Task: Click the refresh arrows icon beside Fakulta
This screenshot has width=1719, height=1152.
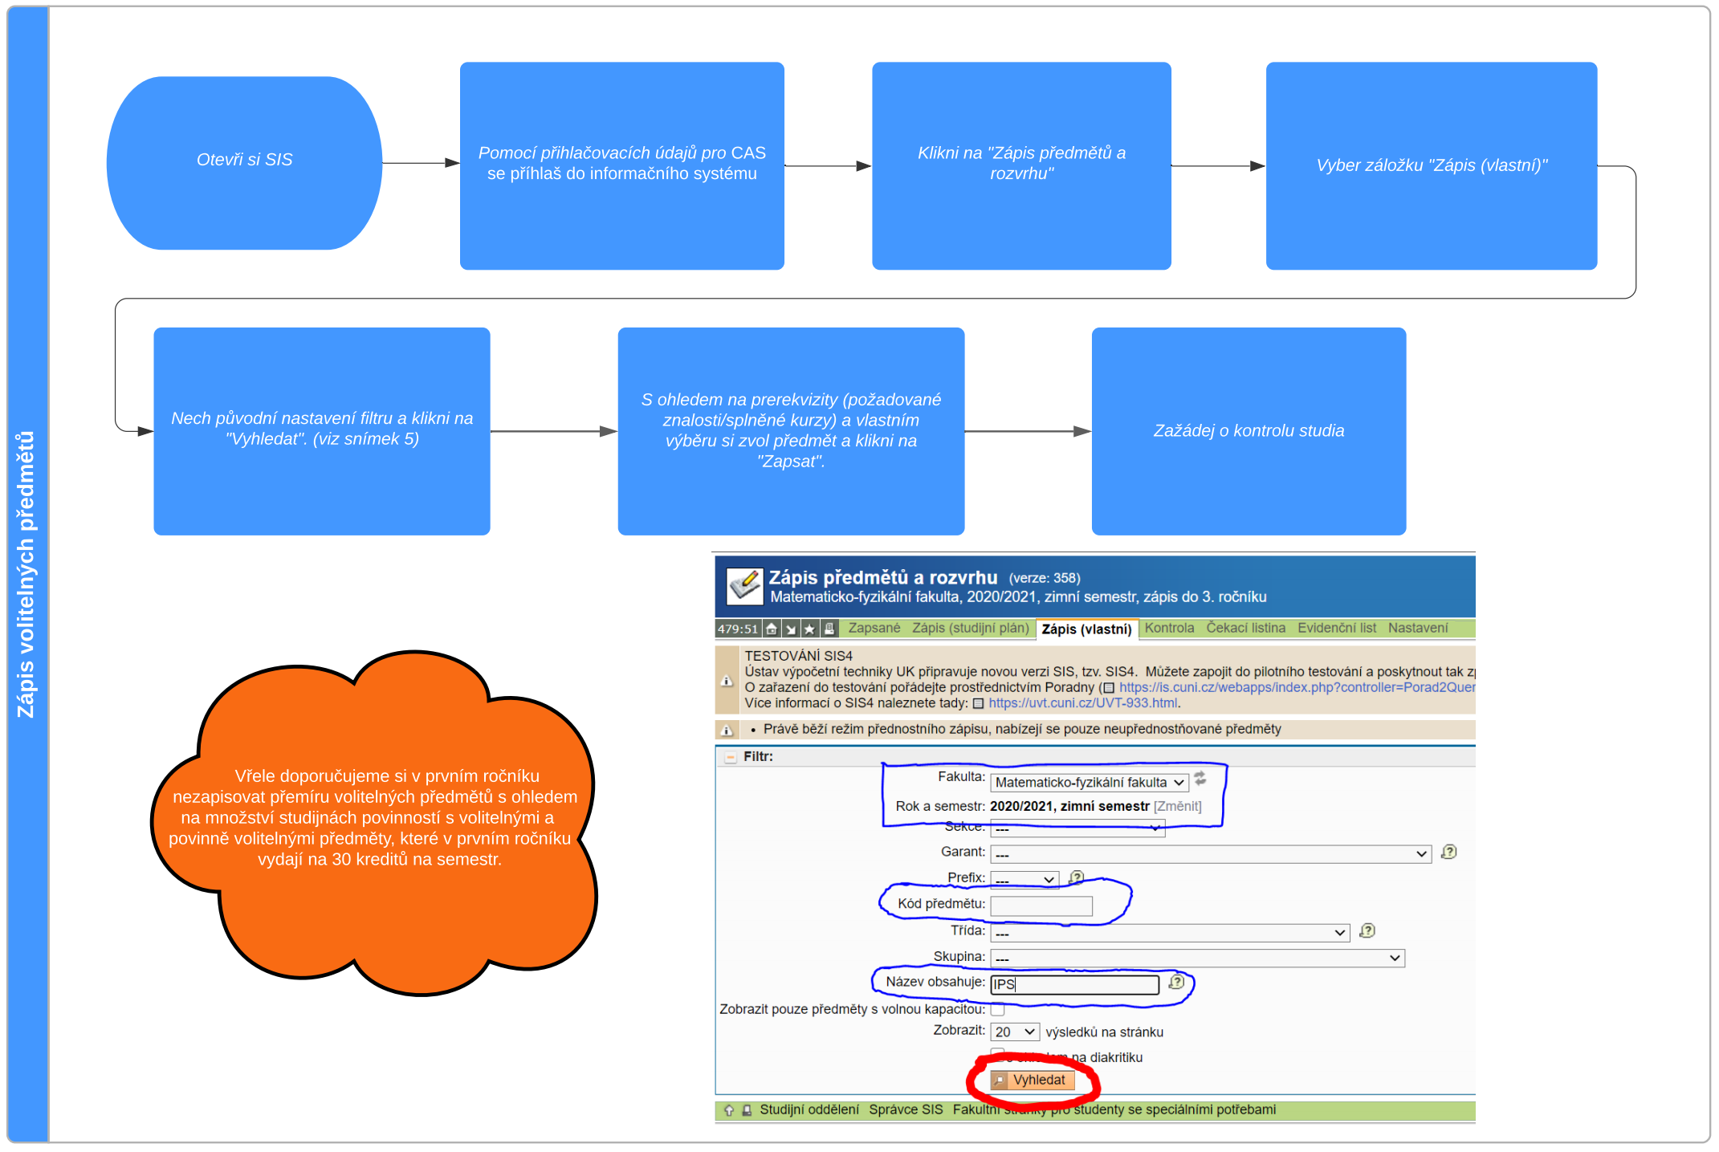Action: [1200, 778]
